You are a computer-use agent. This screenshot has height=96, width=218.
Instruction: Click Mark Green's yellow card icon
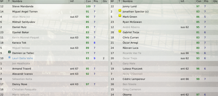click(x=120, y=16)
